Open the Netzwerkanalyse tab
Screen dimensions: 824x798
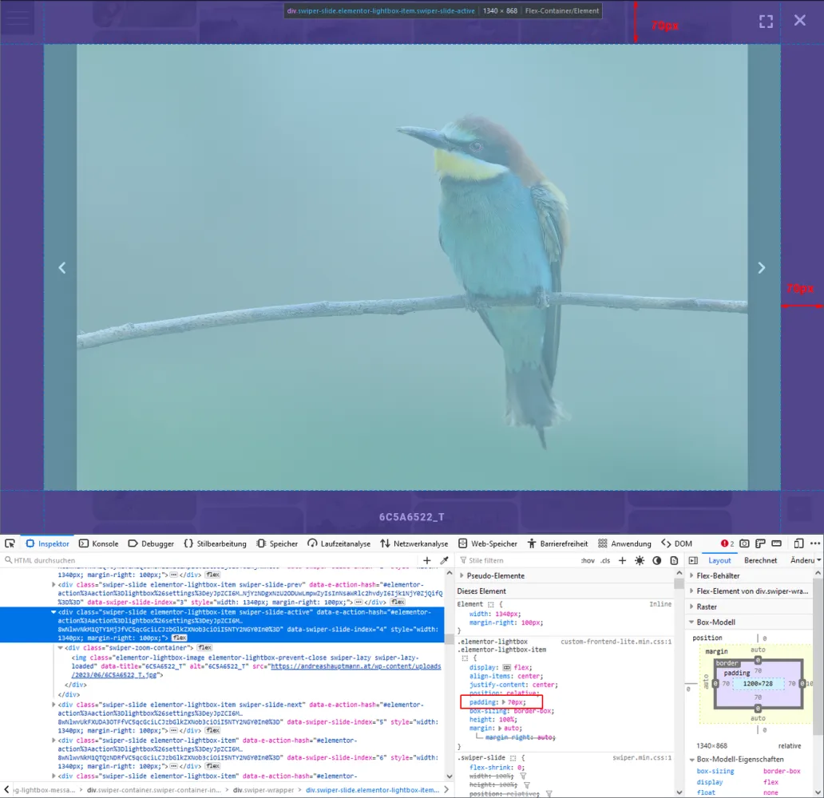tap(414, 543)
